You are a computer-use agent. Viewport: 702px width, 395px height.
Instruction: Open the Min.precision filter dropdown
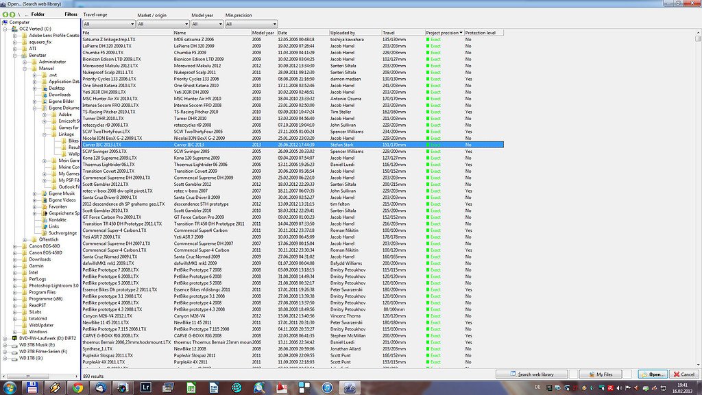coord(251,24)
